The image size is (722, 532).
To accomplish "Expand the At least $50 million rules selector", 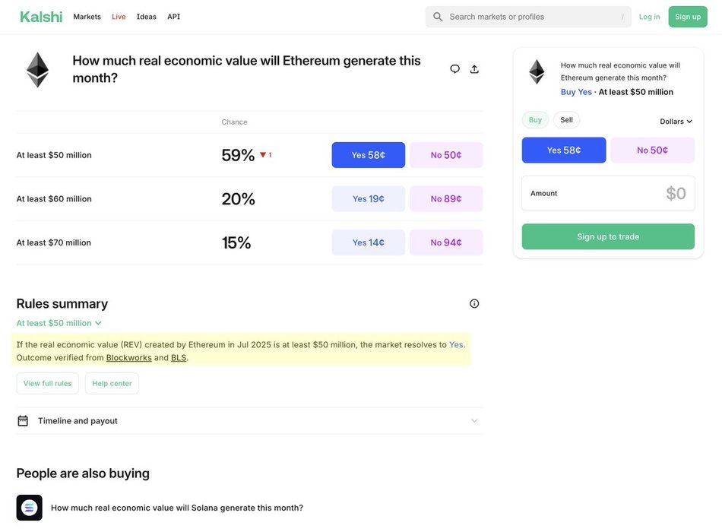I will point(59,323).
